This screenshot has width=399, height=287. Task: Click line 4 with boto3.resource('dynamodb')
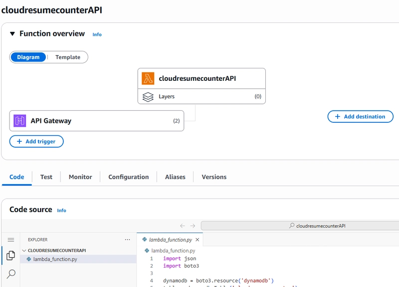coord(218,281)
